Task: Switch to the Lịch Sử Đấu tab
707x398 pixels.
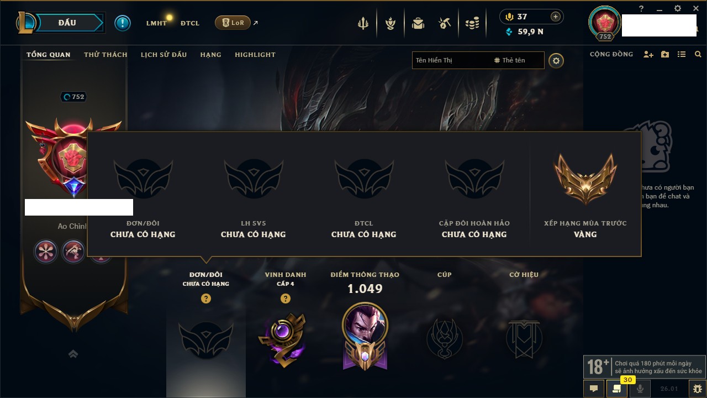Action: click(163, 55)
